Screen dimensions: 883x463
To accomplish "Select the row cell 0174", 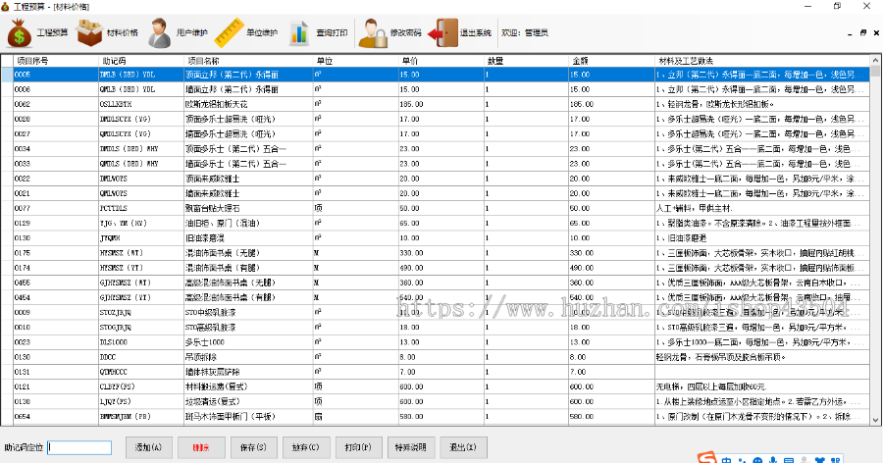I will point(56,268).
